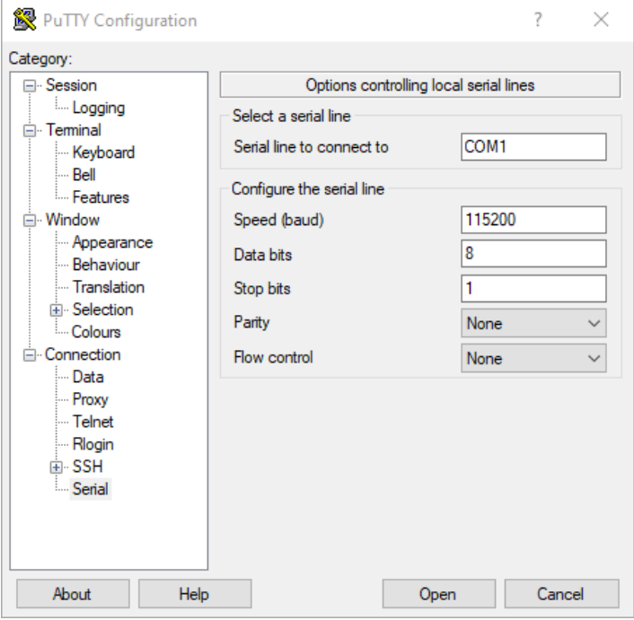Screen dimensions: 634x620
Task: Expand the Selection tree node
Action: [56, 310]
